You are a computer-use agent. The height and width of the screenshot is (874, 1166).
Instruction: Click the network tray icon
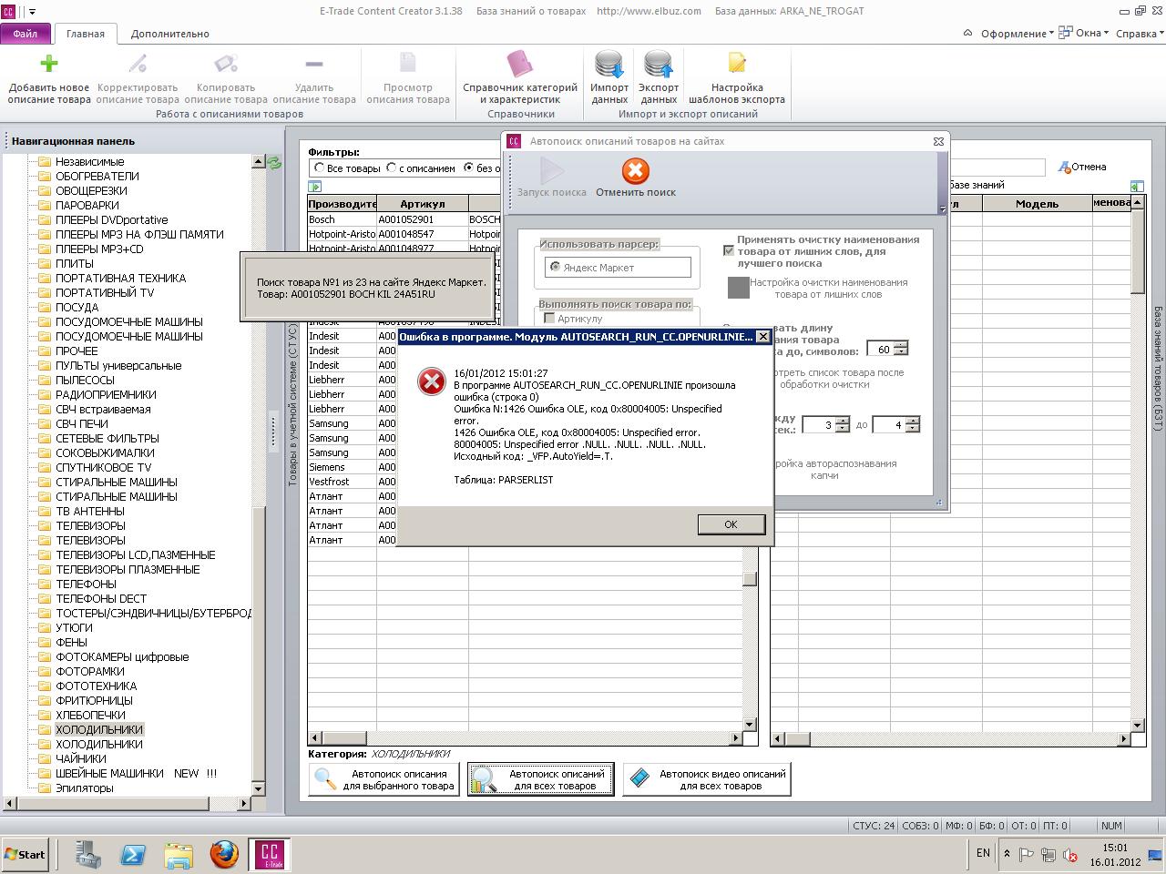click(1048, 855)
